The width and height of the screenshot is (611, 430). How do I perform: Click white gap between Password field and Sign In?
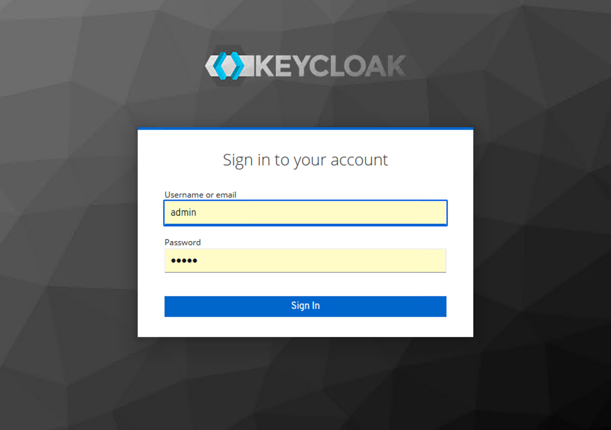[x=305, y=284]
